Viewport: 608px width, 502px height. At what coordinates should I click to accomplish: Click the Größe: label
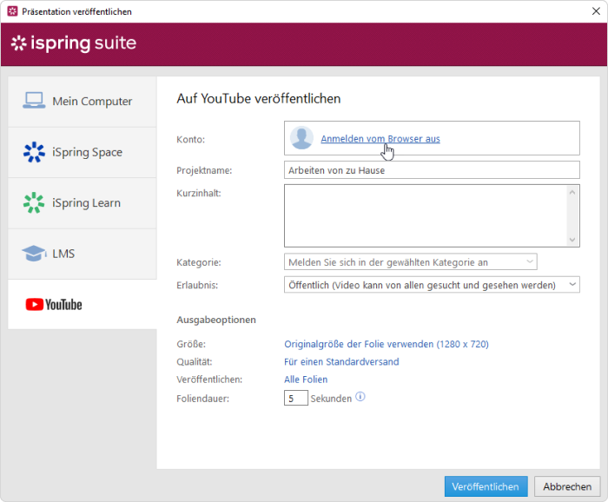click(191, 344)
